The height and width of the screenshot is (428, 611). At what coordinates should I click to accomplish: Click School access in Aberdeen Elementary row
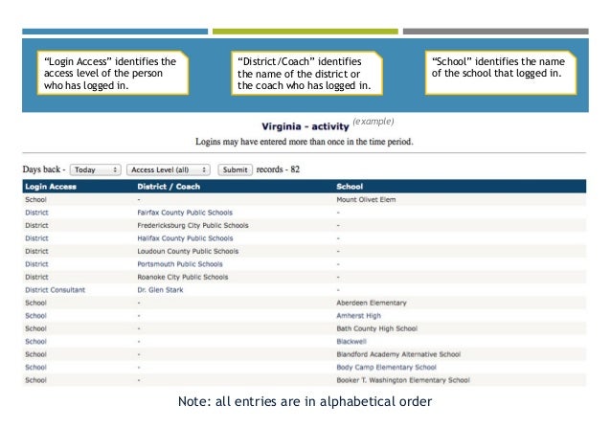(x=35, y=303)
